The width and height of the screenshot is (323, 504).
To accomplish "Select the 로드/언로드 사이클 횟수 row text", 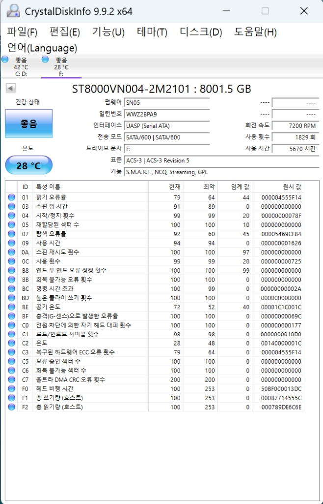I will [x=67, y=334].
